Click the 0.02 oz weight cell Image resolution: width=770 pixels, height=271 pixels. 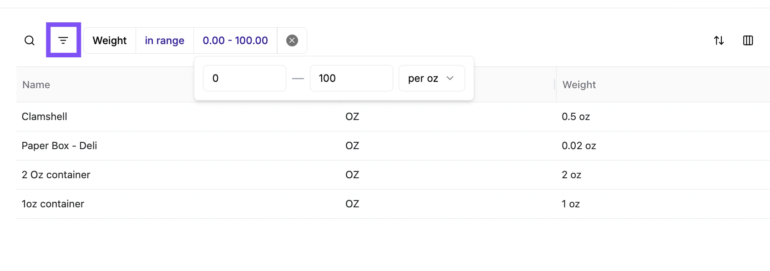(x=579, y=146)
